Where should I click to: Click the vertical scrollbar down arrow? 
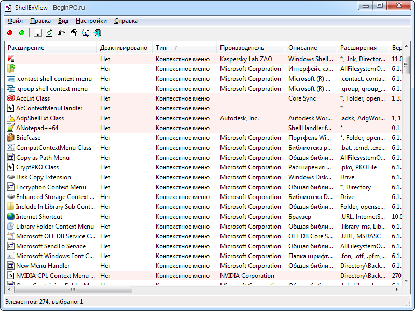[406, 281]
